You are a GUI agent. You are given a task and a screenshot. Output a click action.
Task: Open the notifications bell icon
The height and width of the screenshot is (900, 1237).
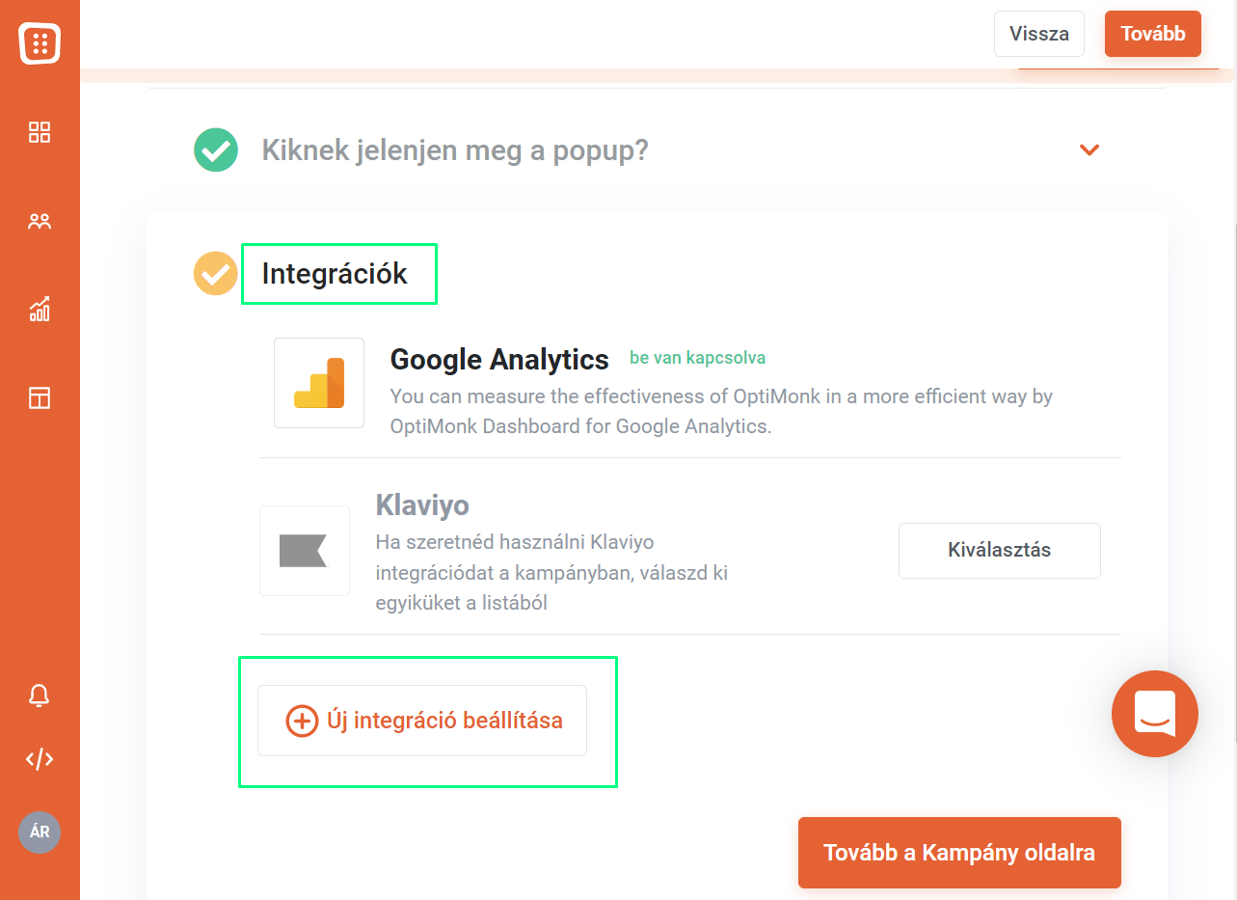pos(40,695)
